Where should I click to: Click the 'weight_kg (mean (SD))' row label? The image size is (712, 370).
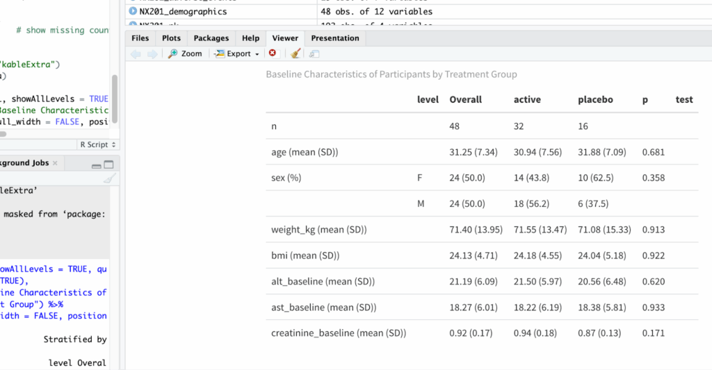tap(318, 230)
